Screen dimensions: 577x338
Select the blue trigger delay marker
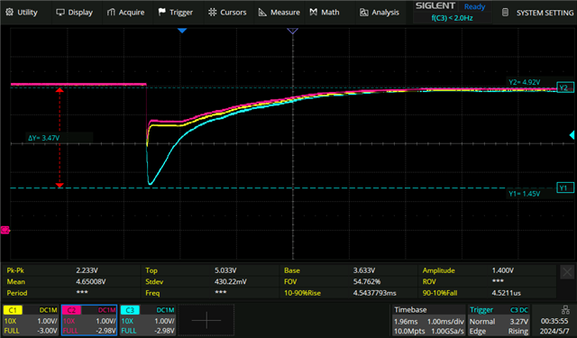click(182, 31)
